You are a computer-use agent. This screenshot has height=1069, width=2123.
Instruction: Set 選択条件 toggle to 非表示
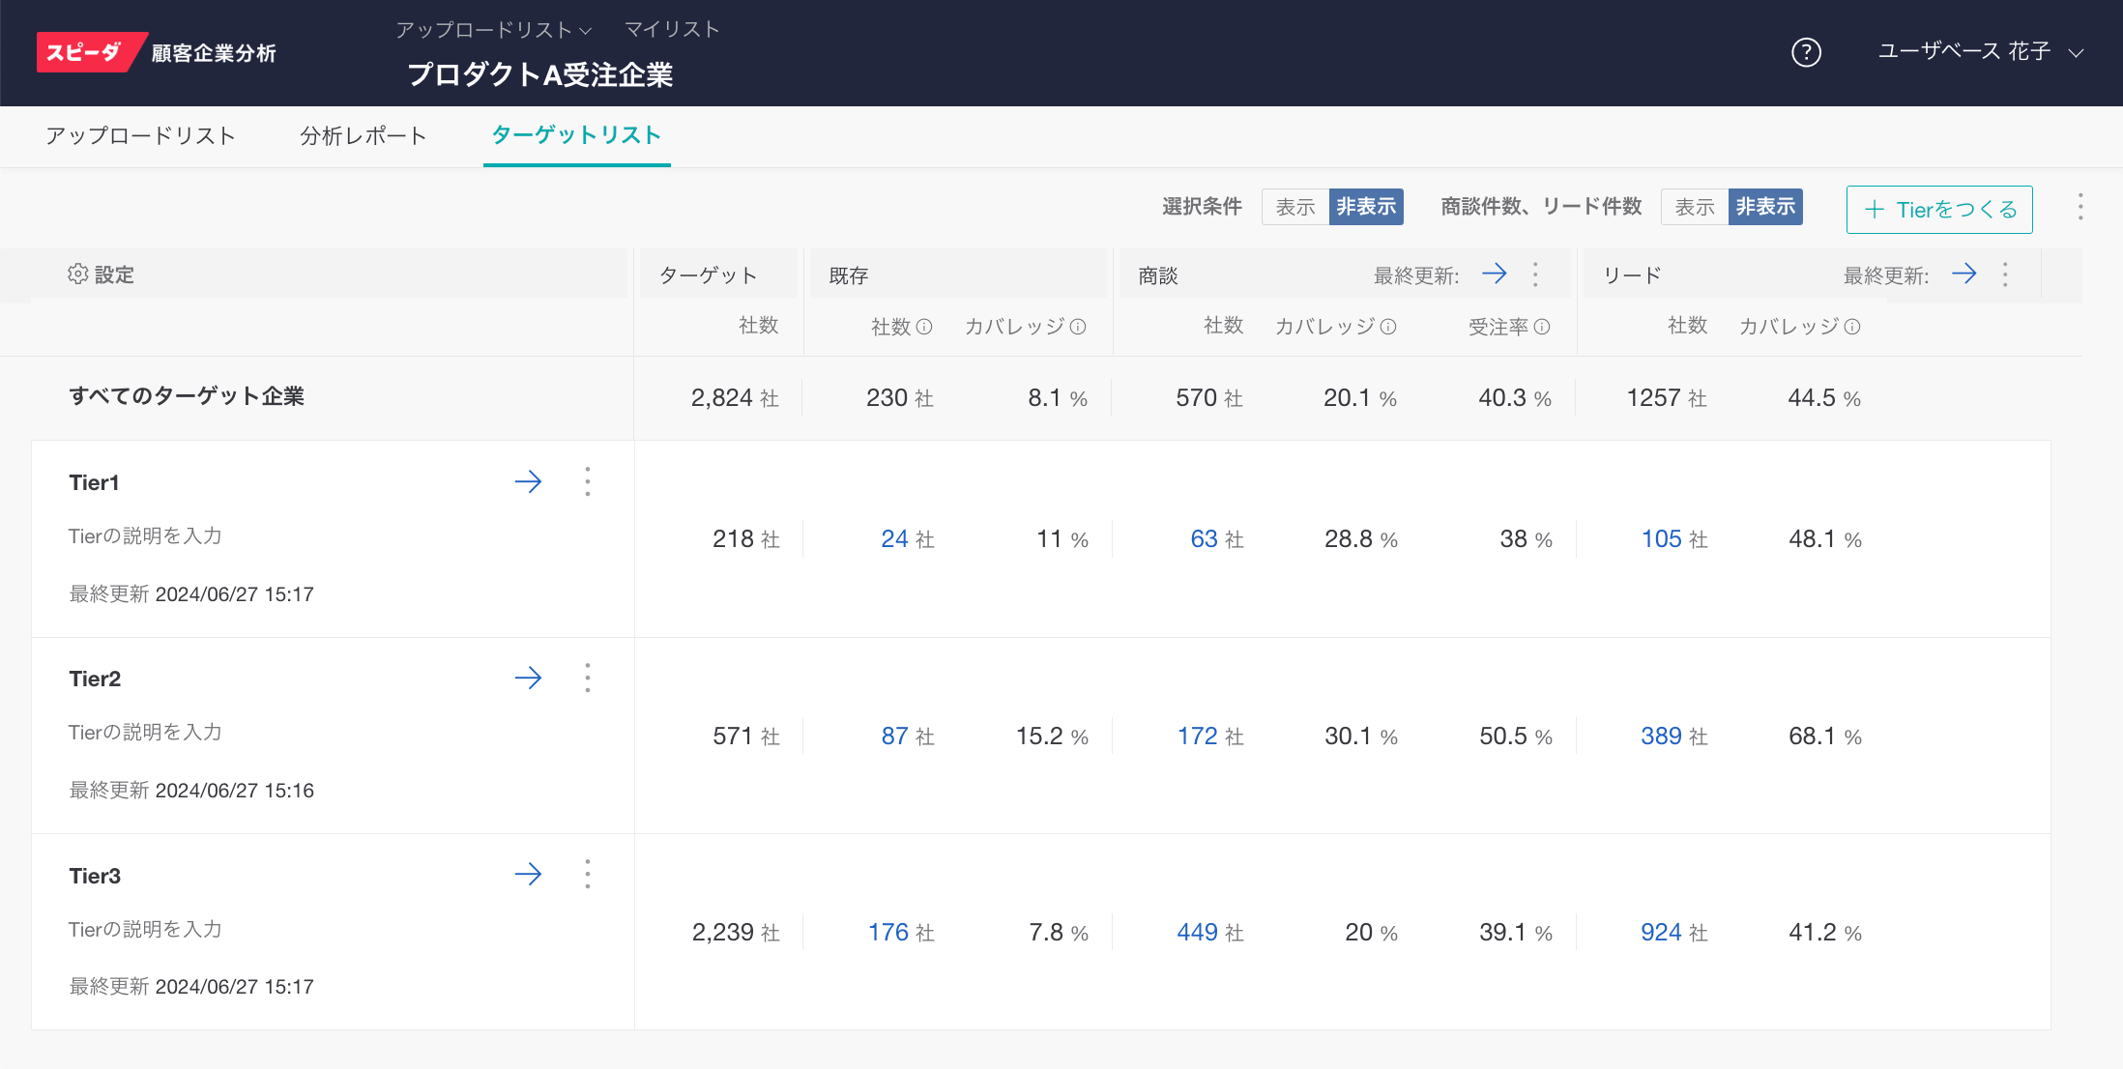[x=1366, y=207]
